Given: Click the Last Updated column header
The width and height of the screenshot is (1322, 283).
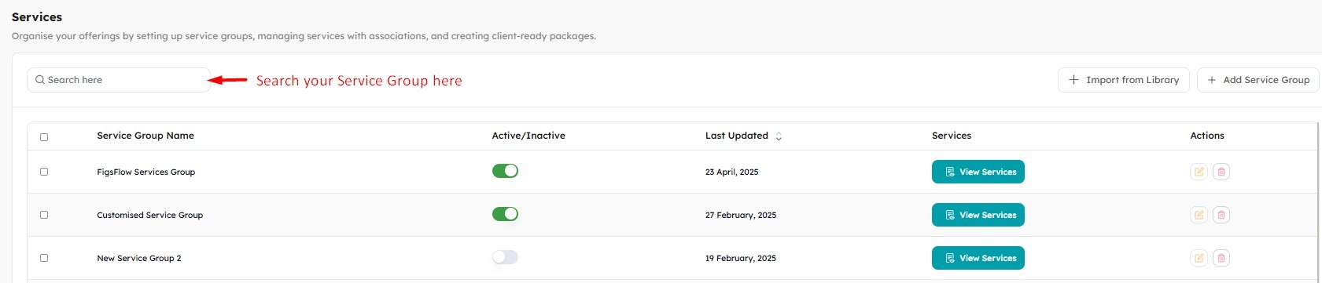Looking at the screenshot, I should pyautogui.click(x=737, y=136).
